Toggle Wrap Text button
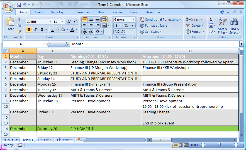This screenshot has width=246, height=150. (x=104, y=19)
